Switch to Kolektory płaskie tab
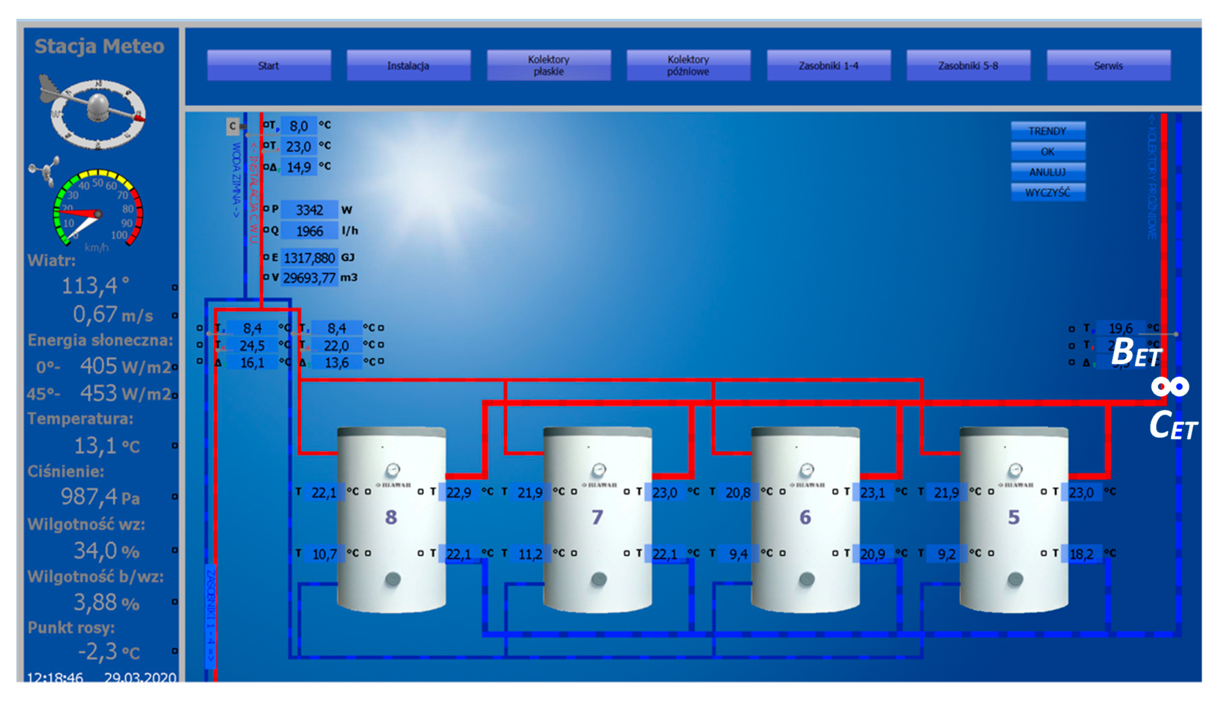 click(x=549, y=65)
